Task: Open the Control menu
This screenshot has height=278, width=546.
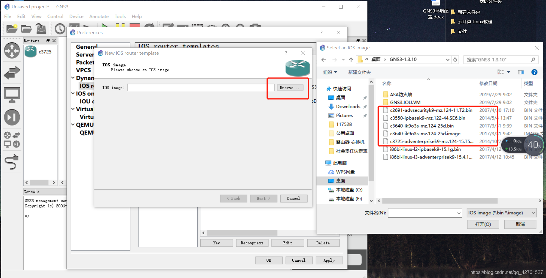Action: point(55,16)
